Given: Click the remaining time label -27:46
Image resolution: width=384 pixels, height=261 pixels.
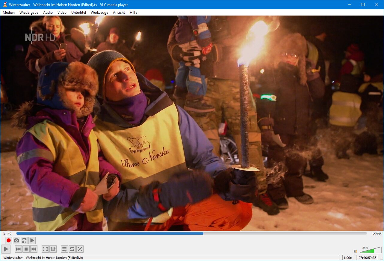Looking at the screenshot, I should tap(377, 234).
